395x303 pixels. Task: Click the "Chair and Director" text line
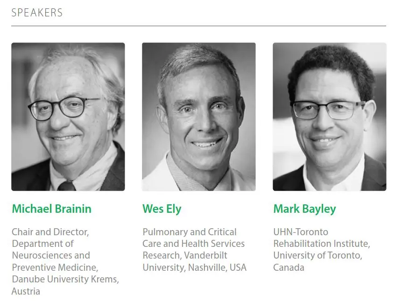tap(50, 232)
